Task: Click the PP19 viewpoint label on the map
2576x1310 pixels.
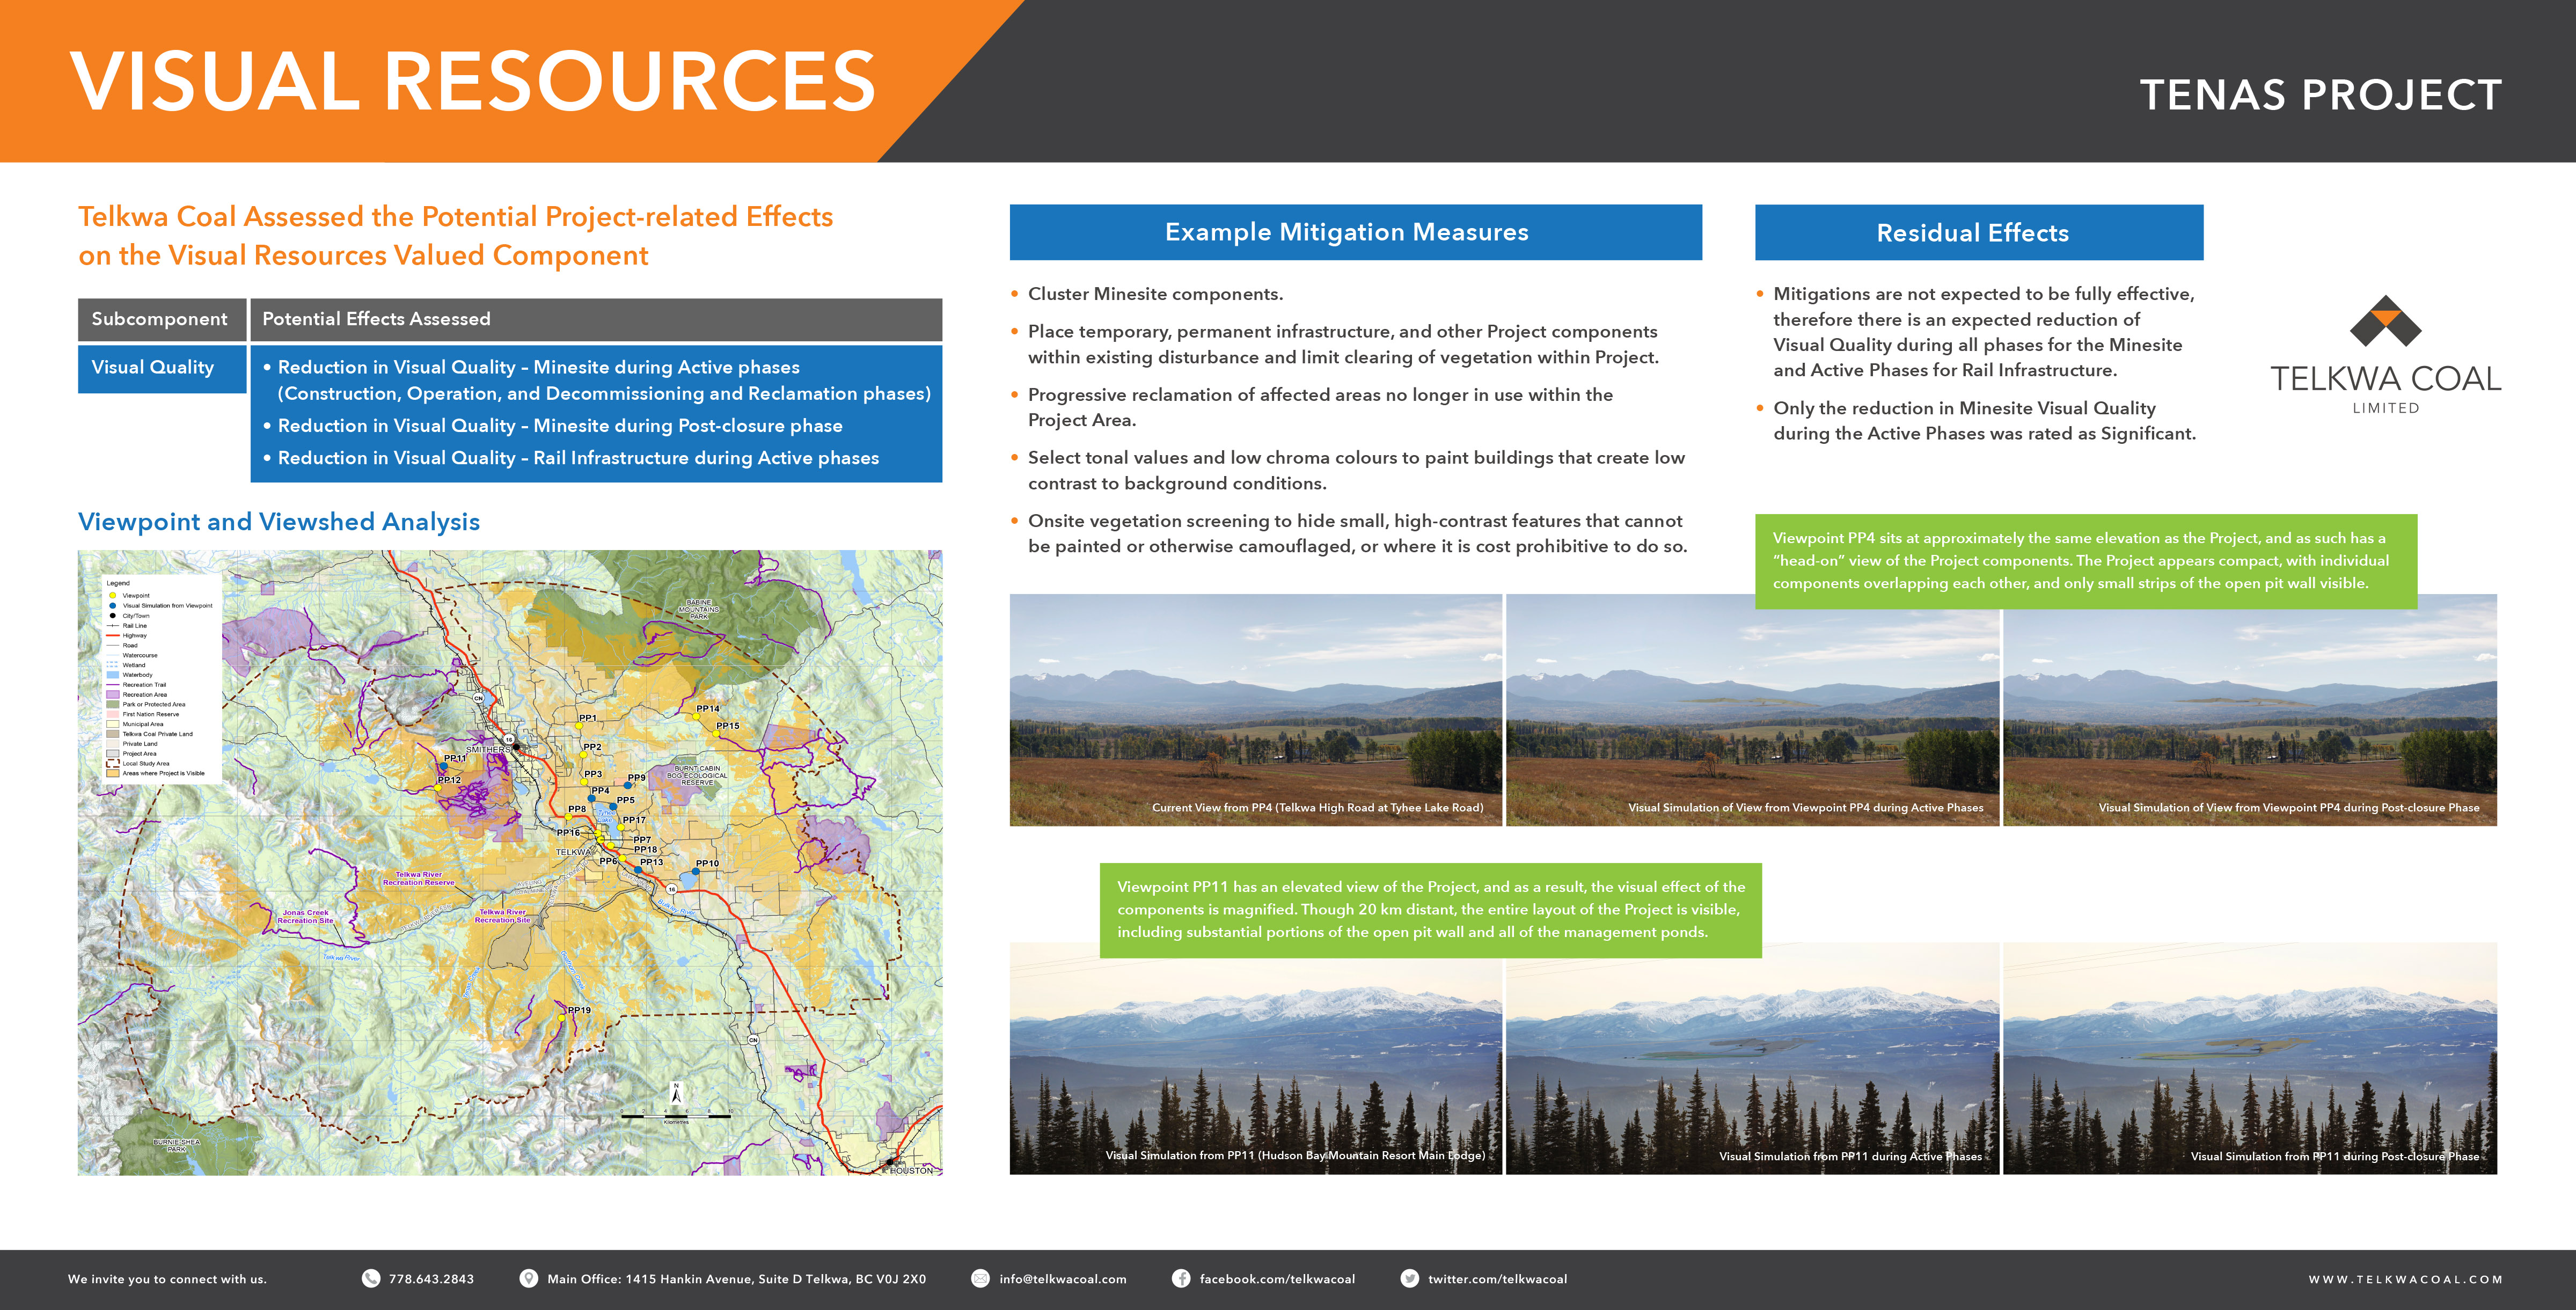Action: [x=579, y=1010]
